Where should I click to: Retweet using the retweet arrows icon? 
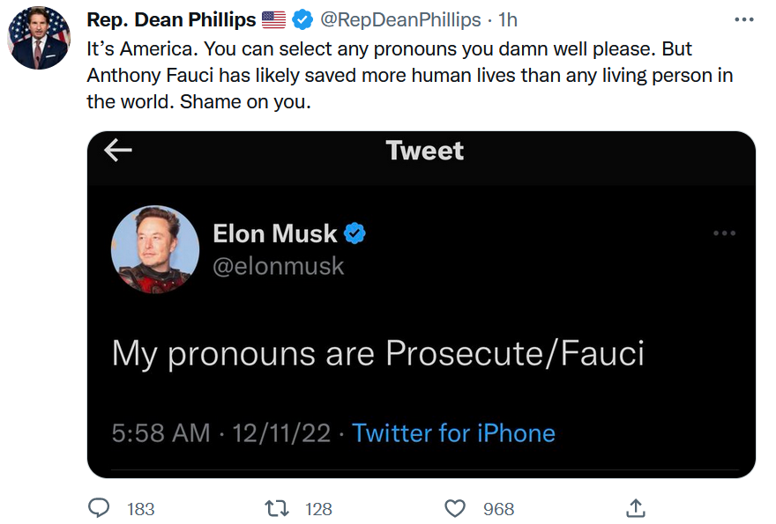(x=277, y=508)
